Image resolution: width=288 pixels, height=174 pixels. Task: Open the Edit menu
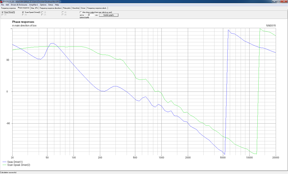(x=7, y=5)
